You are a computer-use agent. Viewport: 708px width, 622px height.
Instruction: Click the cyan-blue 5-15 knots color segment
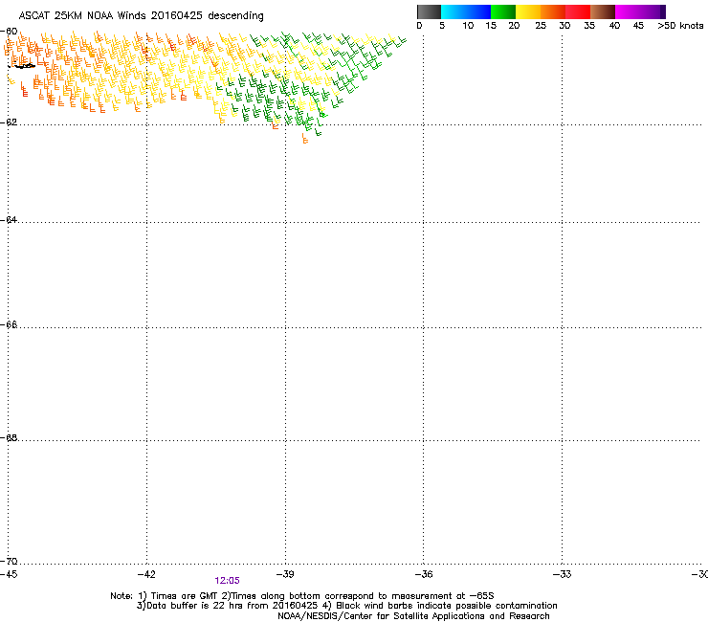pyautogui.click(x=466, y=11)
